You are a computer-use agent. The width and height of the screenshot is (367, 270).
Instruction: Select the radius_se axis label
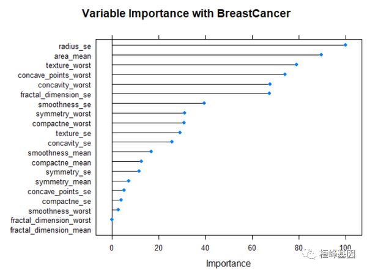click(75, 46)
